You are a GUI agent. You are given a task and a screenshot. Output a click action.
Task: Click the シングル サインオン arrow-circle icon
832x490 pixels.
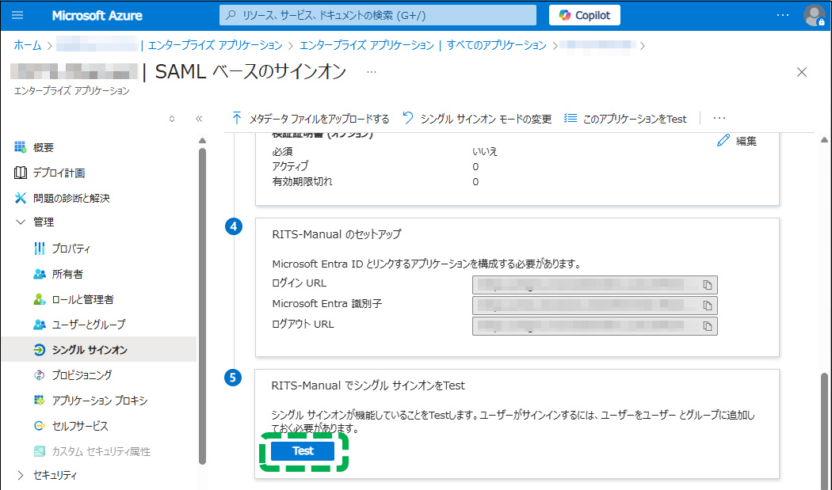[x=40, y=349]
